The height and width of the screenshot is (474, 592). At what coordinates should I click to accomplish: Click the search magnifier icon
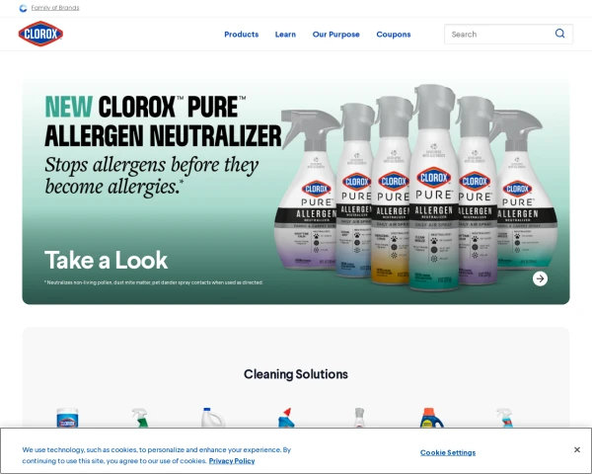coord(559,34)
